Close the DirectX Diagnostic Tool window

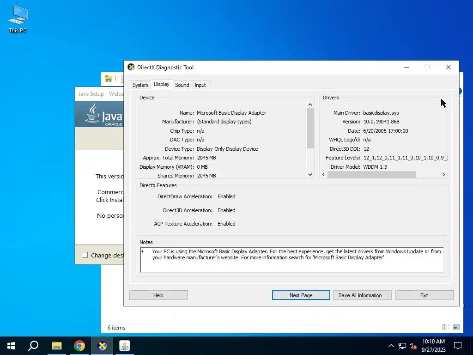(x=449, y=67)
